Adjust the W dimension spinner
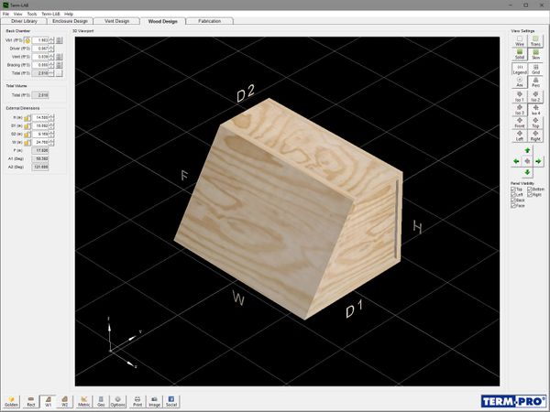This screenshot has width=550, height=412. [51, 142]
